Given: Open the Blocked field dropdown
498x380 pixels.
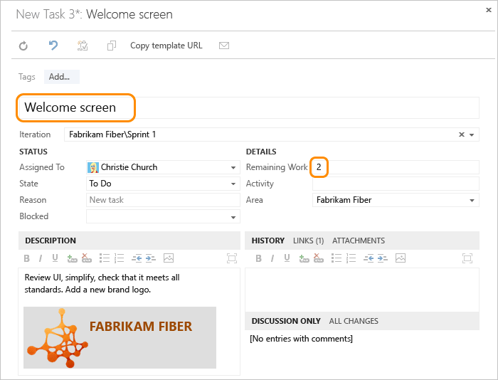Looking at the screenshot, I should 233,217.
